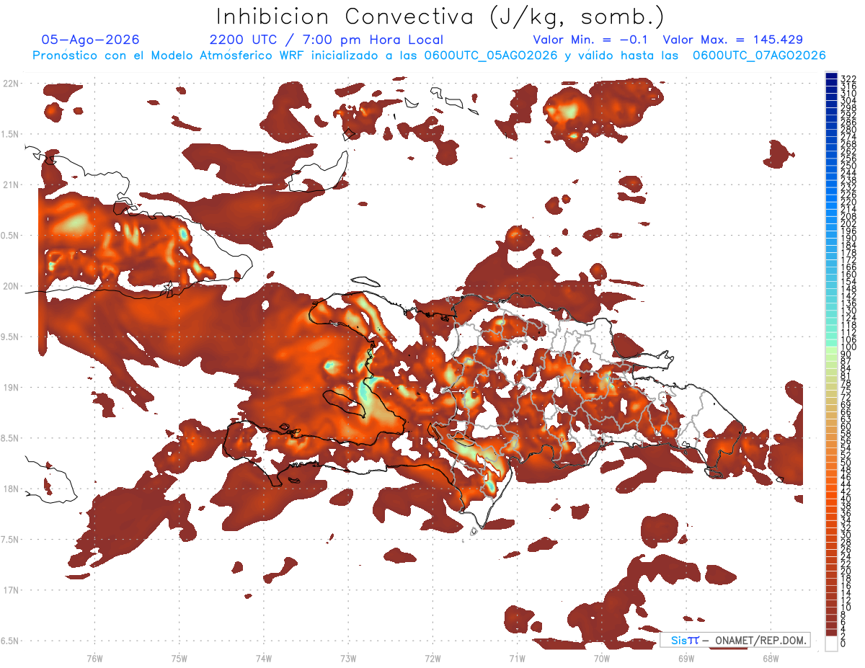Image resolution: width=865 pixels, height=668 pixels.
Task: Click the 100 value on the color scale
Action: pos(848,347)
